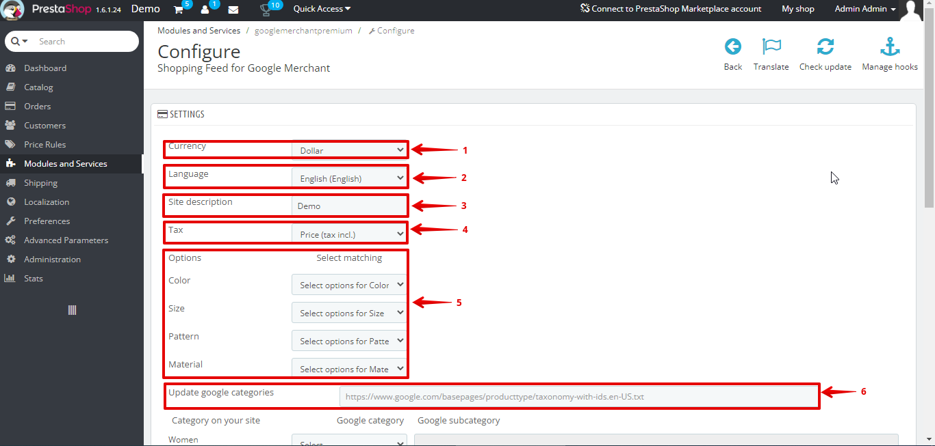The image size is (935, 446).
Task: Collapse the sidebar menu with bars icon
Action: click(x=72, y=310)
